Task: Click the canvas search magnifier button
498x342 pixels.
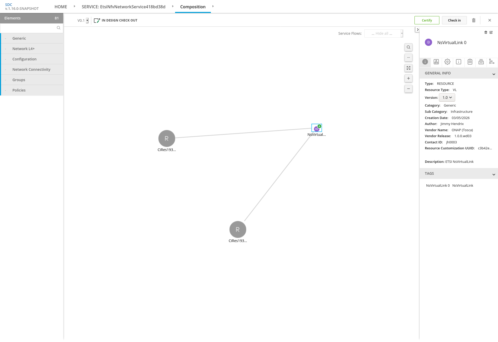Action: [x=409, y=47]
